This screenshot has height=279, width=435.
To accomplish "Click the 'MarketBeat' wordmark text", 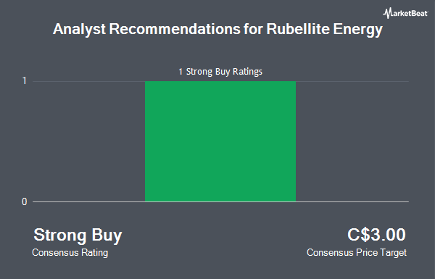I will (x=410, y=13).
